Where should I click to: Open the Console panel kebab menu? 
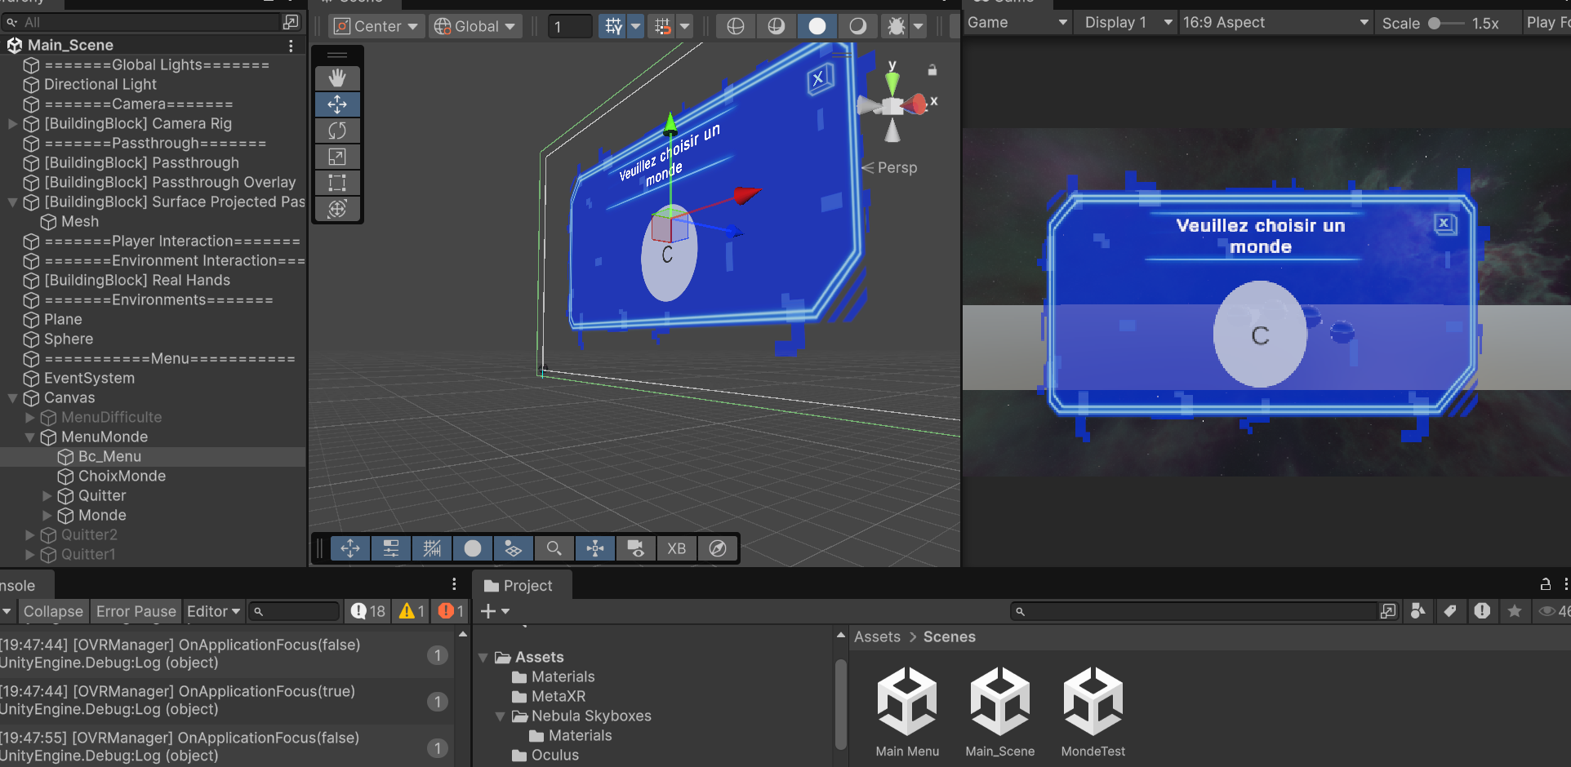pos(454,584)
